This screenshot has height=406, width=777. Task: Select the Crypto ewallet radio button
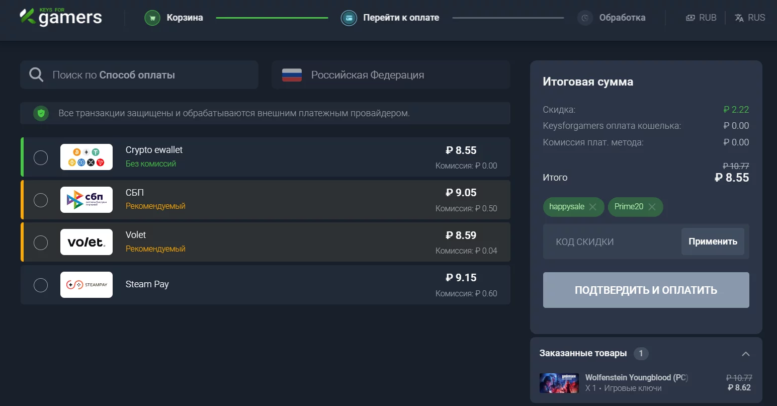41,157
